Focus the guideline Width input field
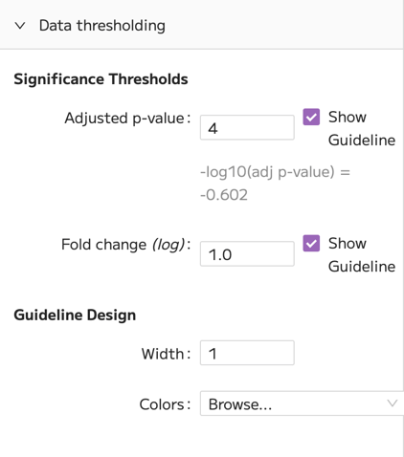This screenshot has width=404, height=457. pyautogui.click(x=247, y=353)
